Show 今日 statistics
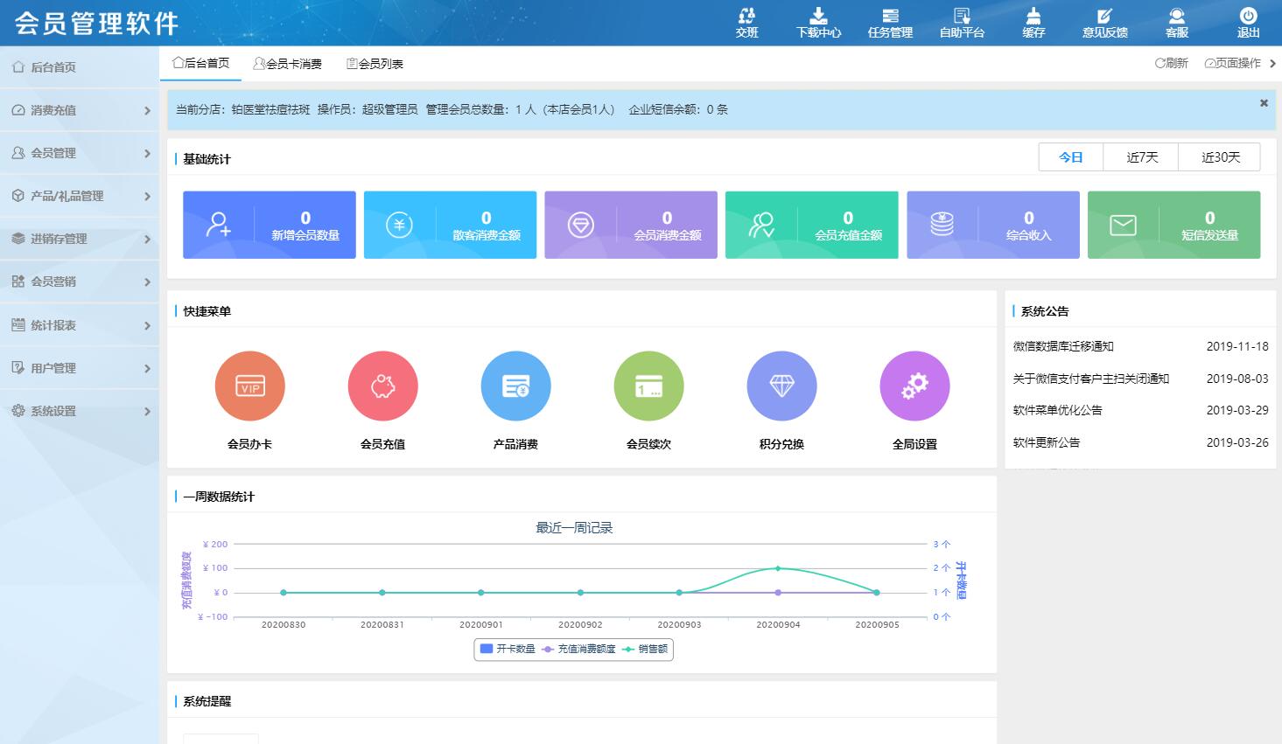 pyautogui.click(x=1071, y=157)
